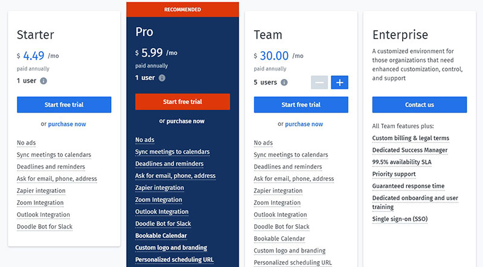The height and width of the screenshot is (267, 483).
Task: Click the info icon beside Pro's 1 user
Action: tap(162, 78)
